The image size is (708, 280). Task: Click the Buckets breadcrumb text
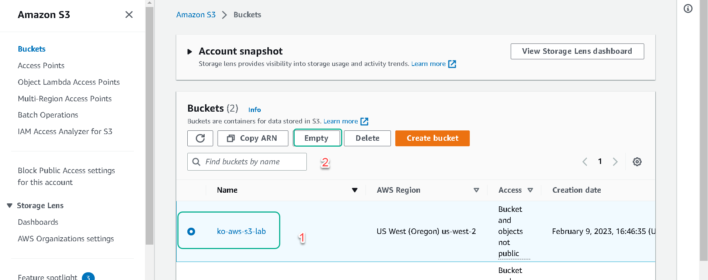click(x=247, y=15)
